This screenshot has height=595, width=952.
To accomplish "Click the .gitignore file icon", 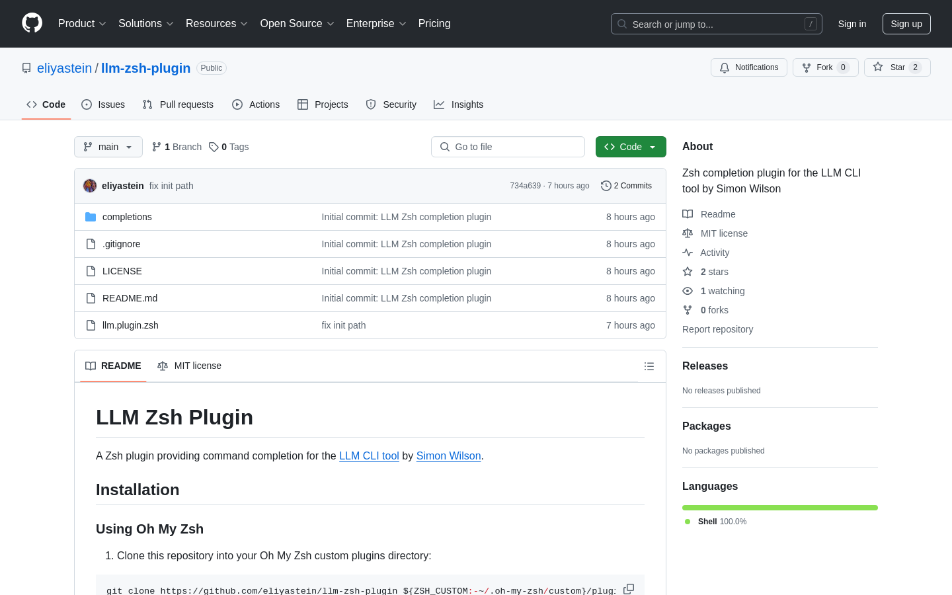I will (x=91, y=244).
